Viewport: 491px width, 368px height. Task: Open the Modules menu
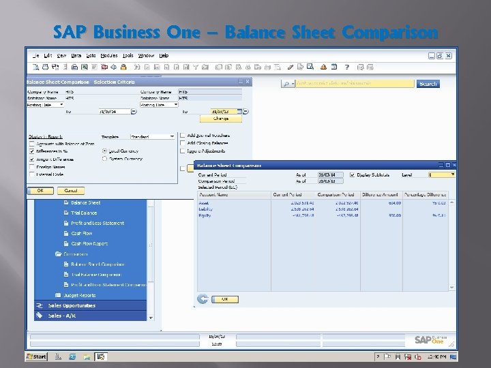point(109,55)
